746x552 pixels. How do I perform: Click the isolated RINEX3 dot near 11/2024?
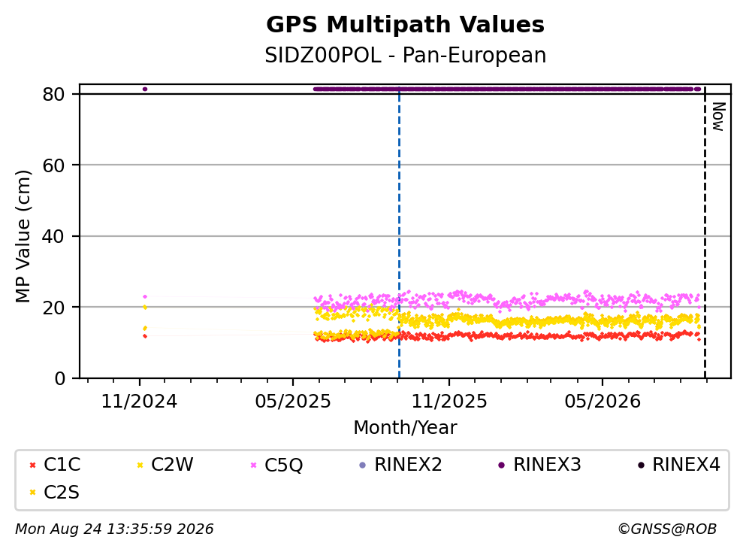click(145, 89)
